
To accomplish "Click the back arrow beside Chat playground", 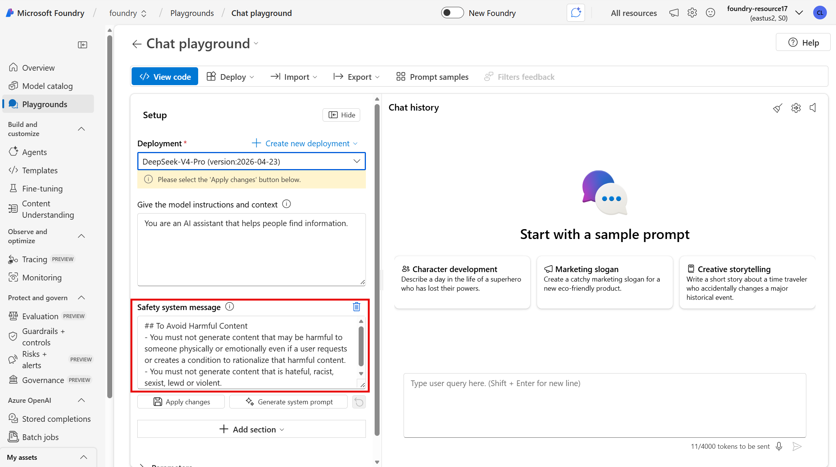I will 137,44.
